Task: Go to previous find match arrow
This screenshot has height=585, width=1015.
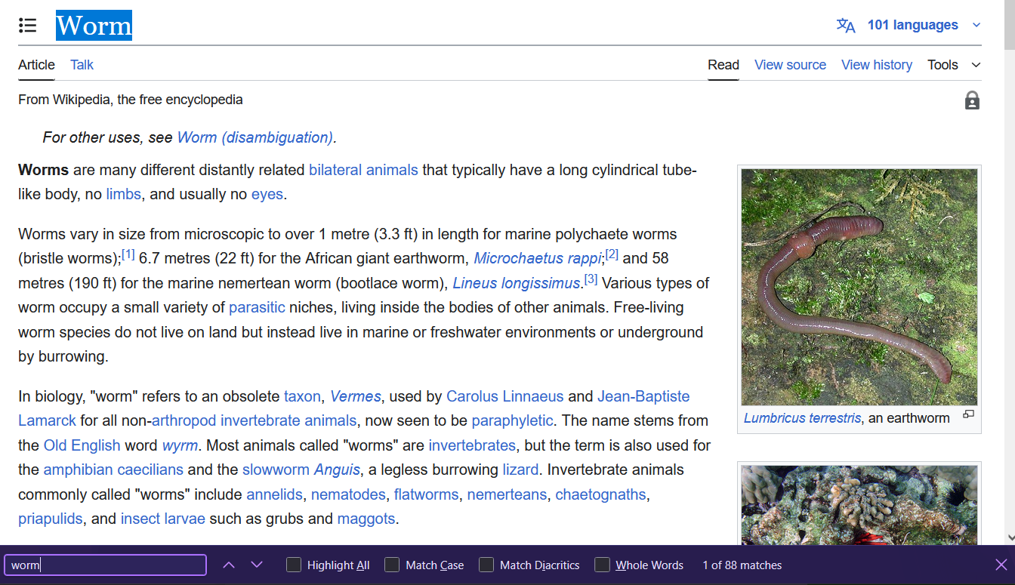Action: (x=229, y=565)
